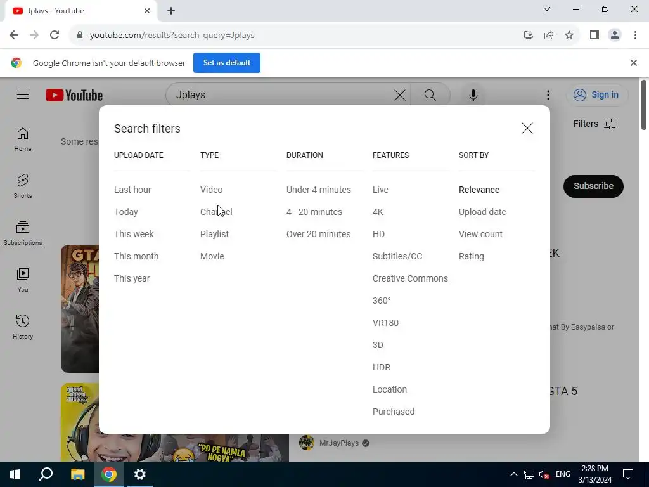Filter uploads by Today
649x487 pixels.
pyautogui.click(x=126, y=212)
